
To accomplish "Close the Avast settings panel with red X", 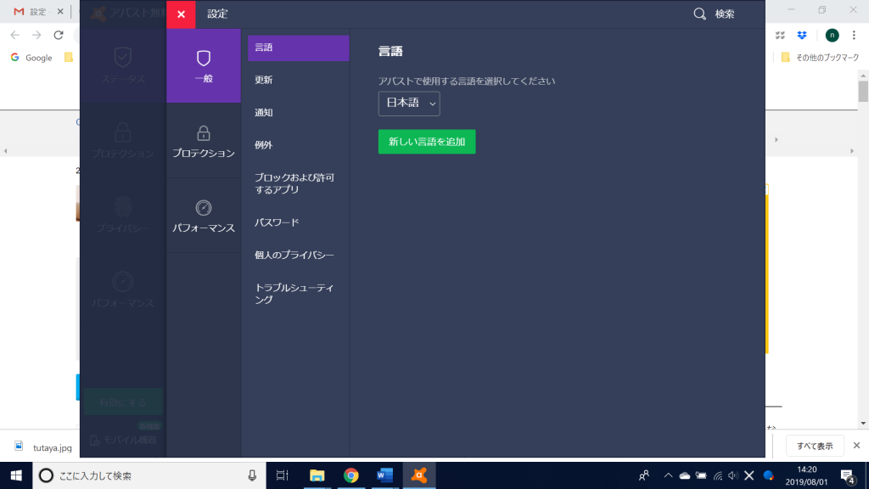I will 181,14.
